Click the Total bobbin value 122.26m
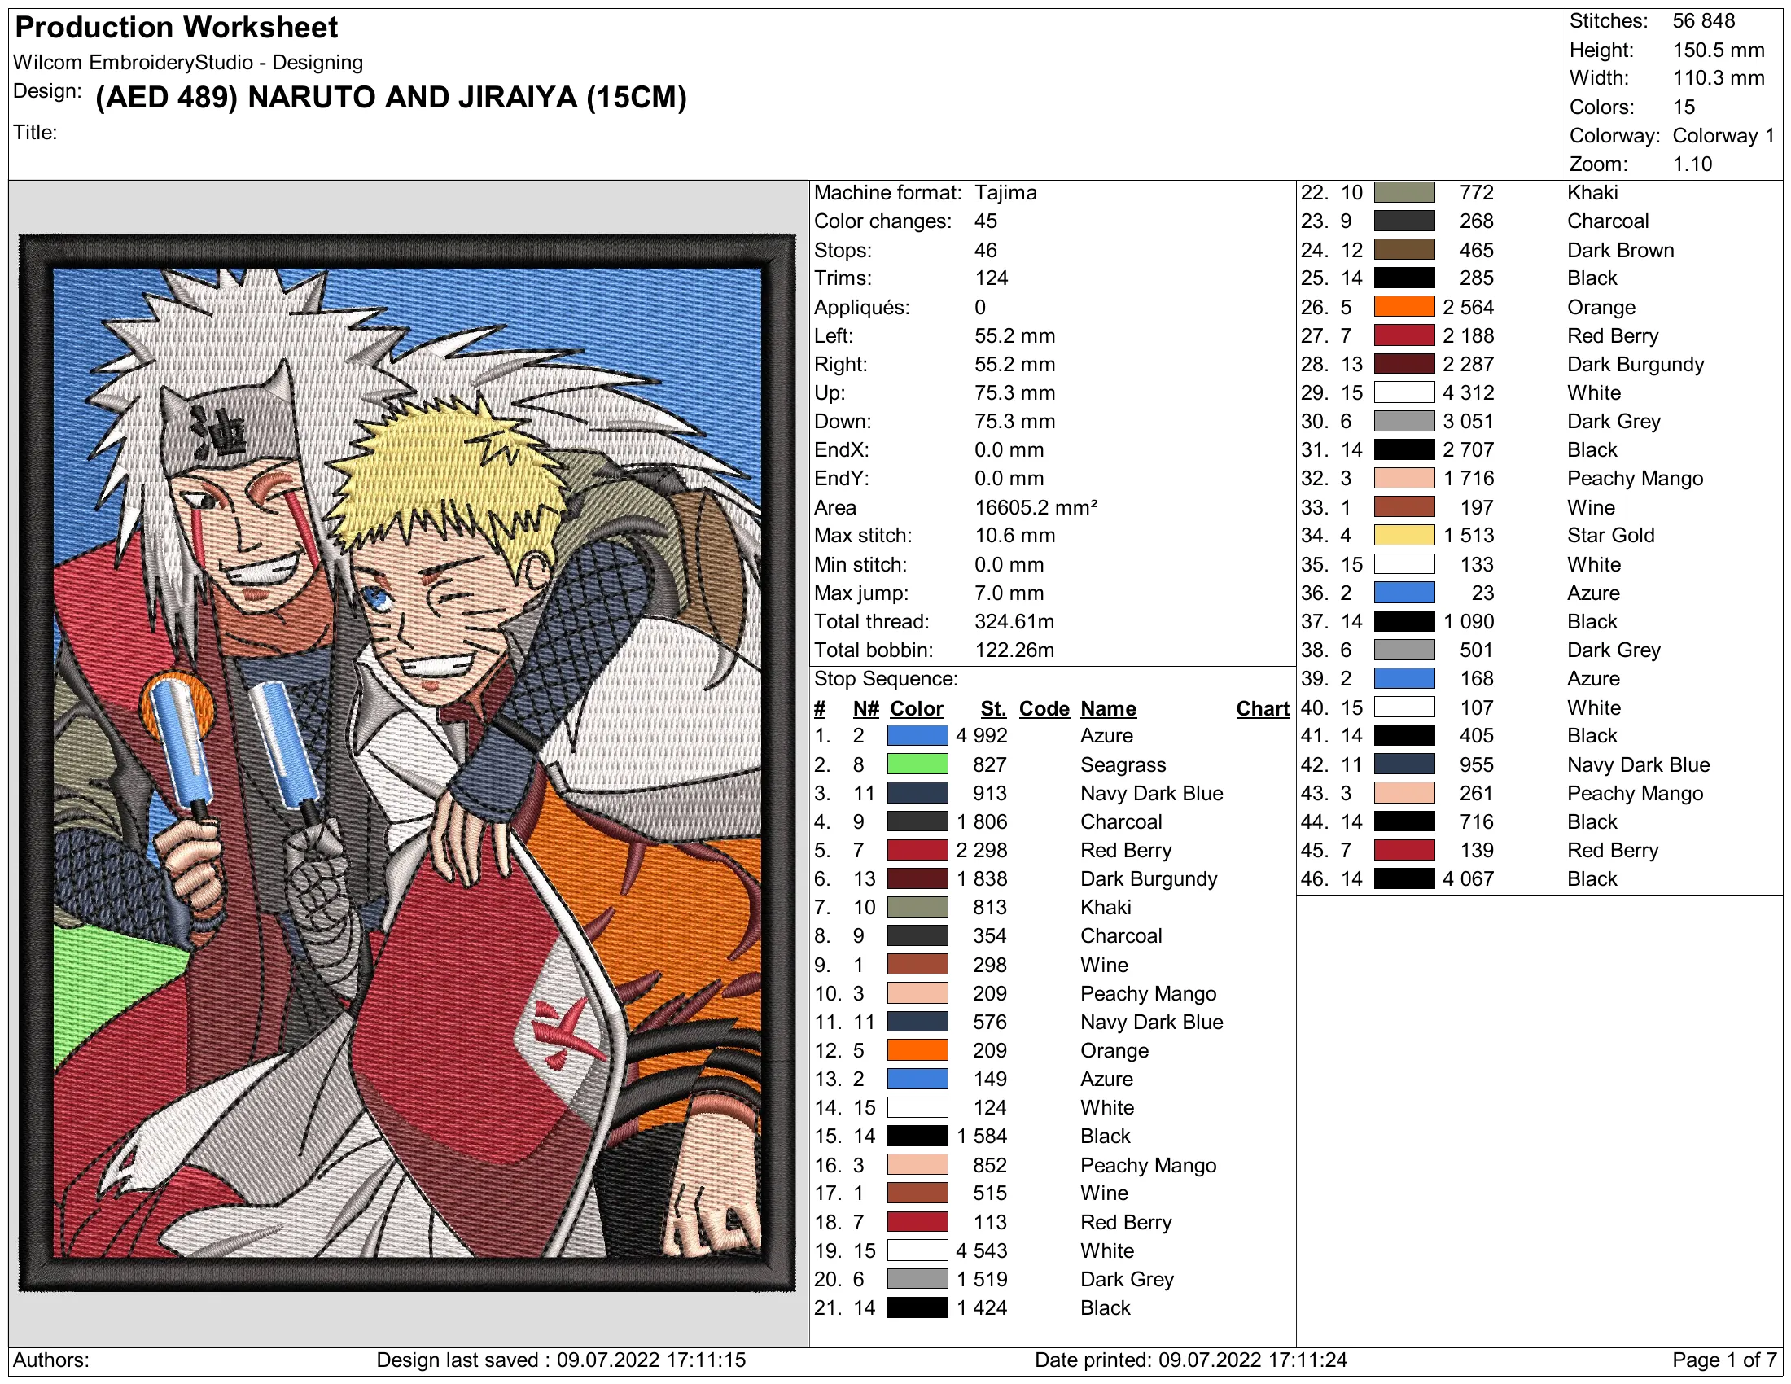Screen dimensions: 1791x1384 click(1014, 650)
